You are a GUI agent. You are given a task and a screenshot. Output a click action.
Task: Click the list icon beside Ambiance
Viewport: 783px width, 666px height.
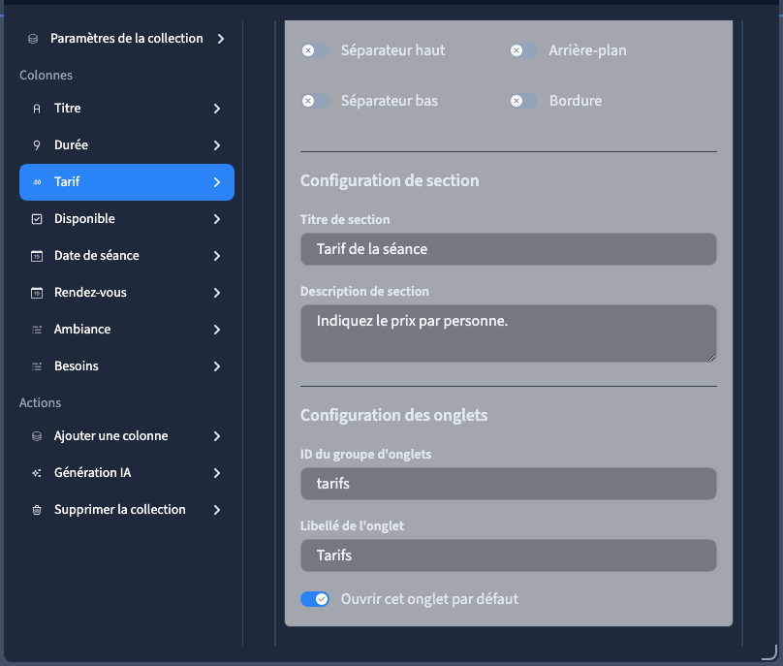pyautogui.click(x=37, y=330)
